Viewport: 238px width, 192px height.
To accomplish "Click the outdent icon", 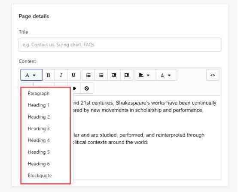I will [114, 75].
